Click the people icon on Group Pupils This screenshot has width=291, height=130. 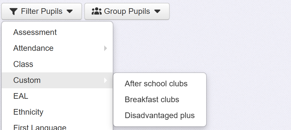[97, 11]
